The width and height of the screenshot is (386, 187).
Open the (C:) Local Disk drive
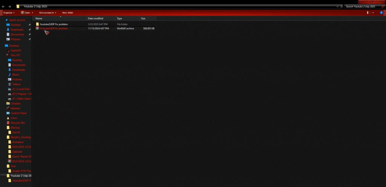pos(21,89)
